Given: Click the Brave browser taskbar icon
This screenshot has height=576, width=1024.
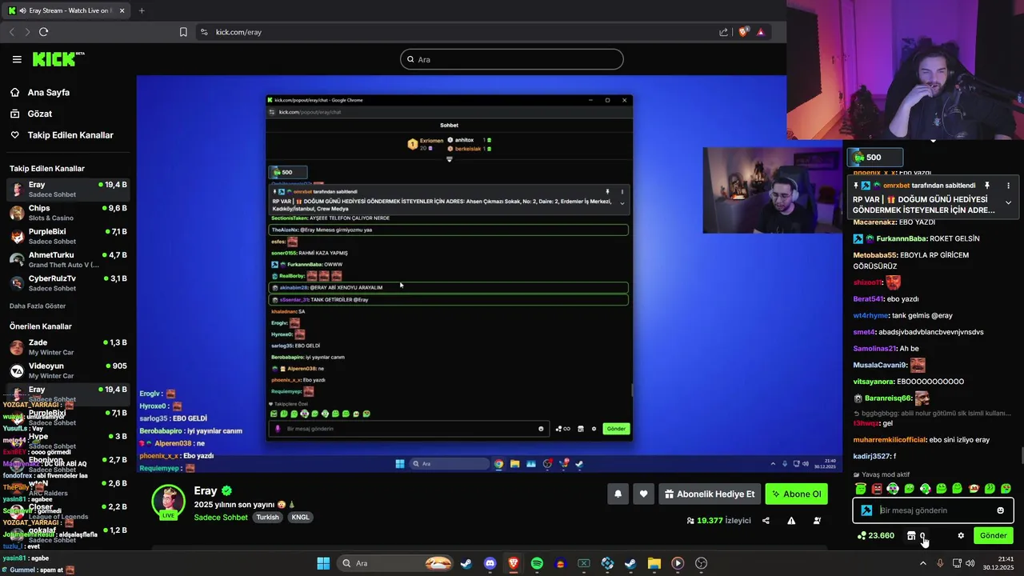Looking at the screenshot, I should click(513, 563).
